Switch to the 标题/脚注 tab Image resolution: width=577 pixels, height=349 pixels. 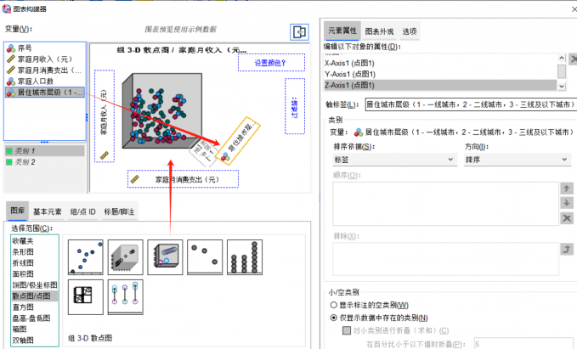tap(119, 211)
